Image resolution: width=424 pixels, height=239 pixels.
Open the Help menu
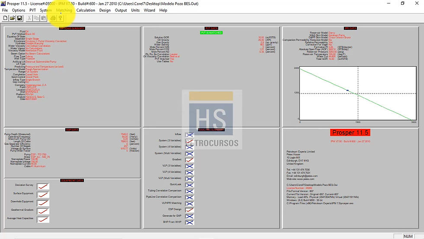coord(163,10)
